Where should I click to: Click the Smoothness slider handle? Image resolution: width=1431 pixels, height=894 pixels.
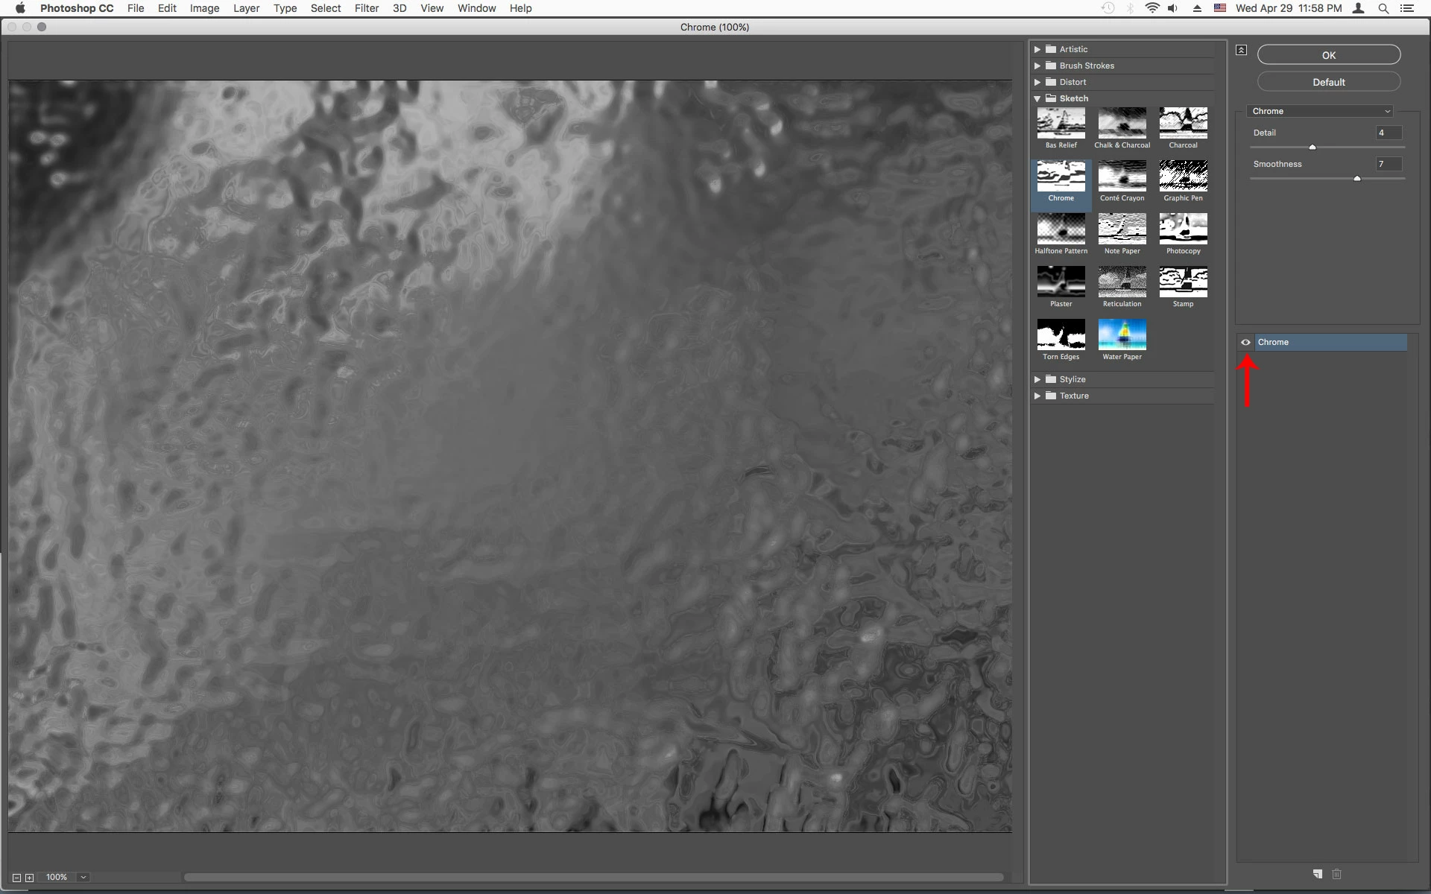click(x=1357, y=179)
